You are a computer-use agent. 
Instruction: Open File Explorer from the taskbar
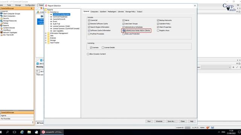[29, 132]
